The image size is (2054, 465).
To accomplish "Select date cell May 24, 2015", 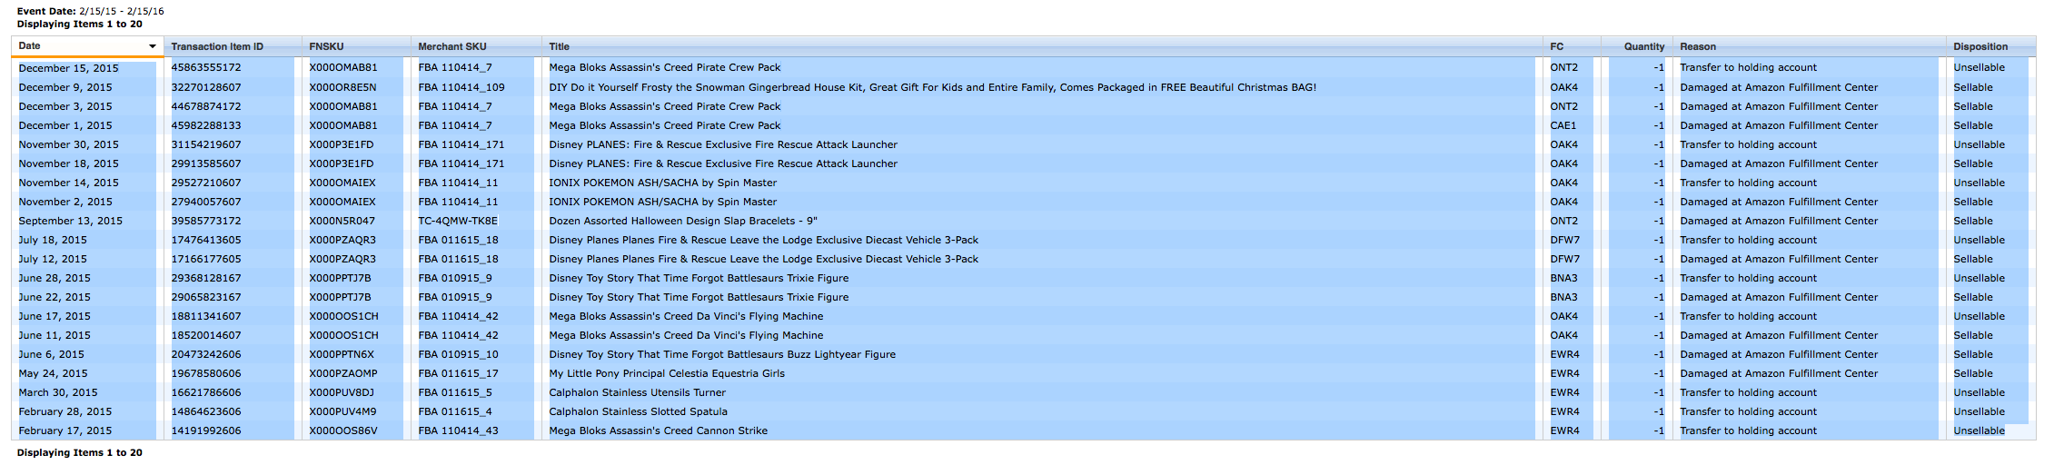I will tap(54, 373).
